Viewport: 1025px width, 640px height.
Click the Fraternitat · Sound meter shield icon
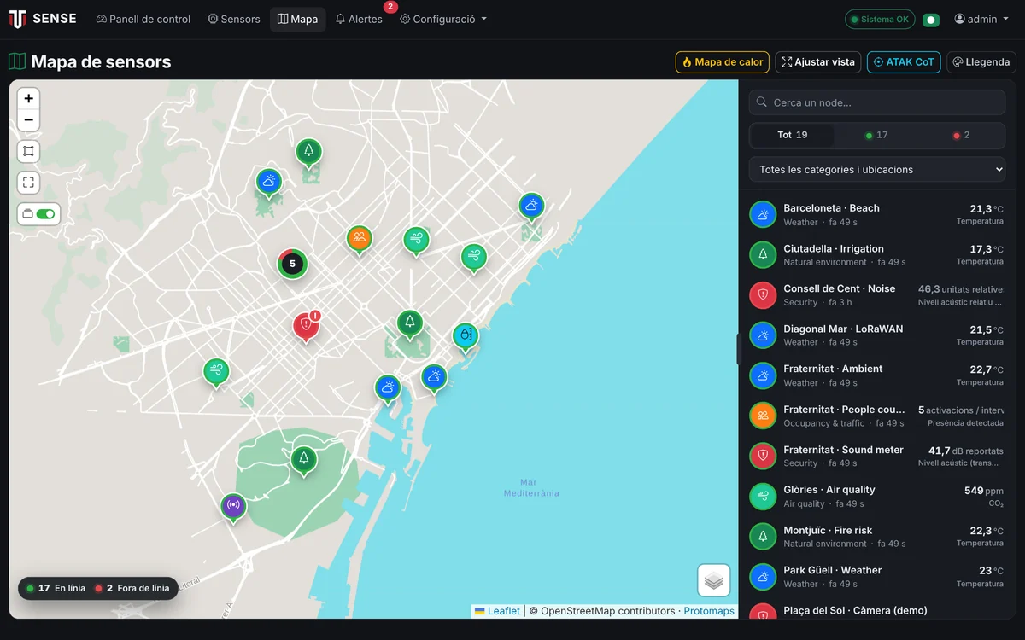(x=763, y=456)
